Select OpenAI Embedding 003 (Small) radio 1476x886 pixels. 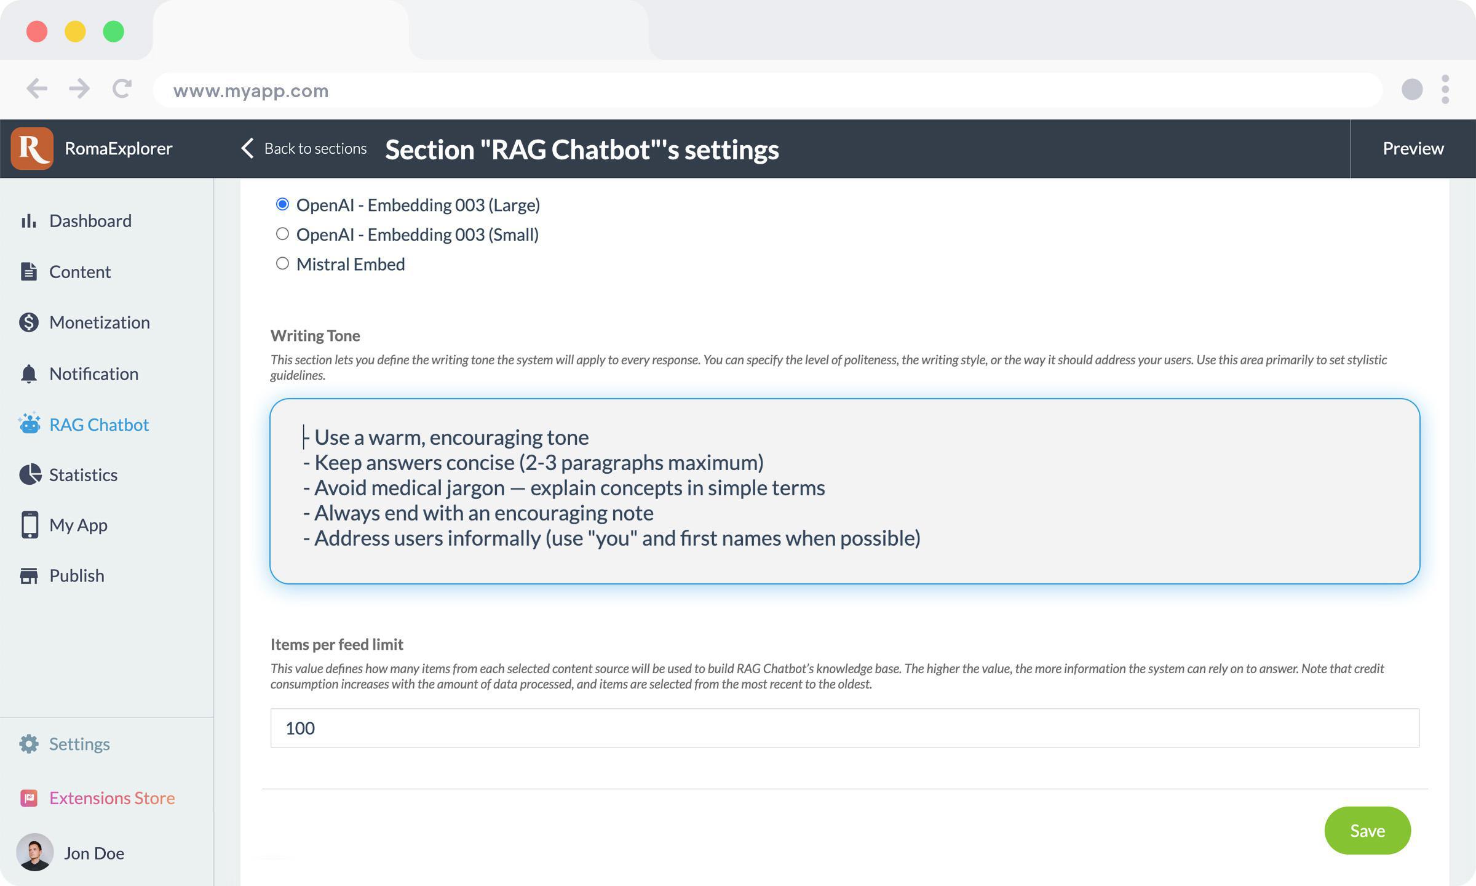(x=282, y=234)
